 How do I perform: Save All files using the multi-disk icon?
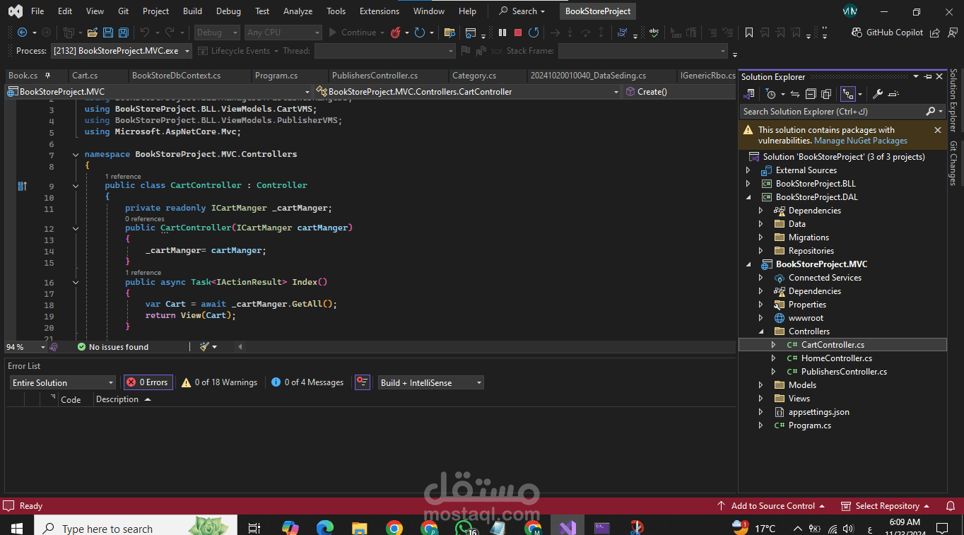click(123, 33)
